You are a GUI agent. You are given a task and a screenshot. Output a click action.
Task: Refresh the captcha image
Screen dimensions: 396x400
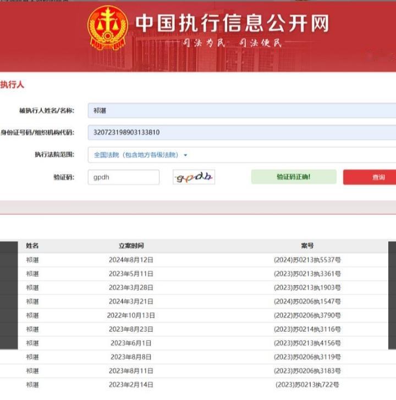[x=194, y=177]
